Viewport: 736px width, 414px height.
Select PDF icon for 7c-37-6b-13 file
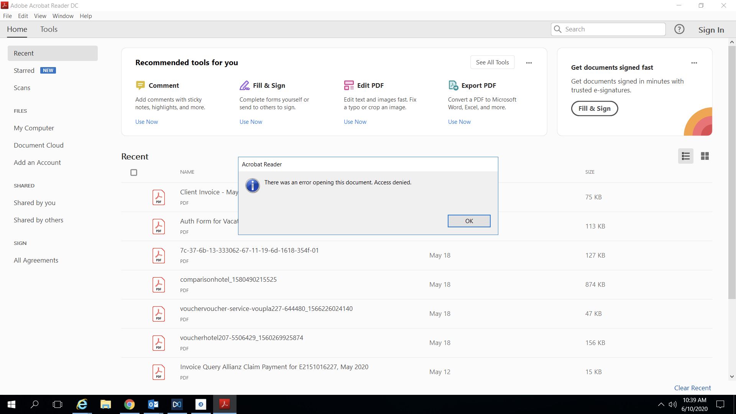[159, 256]
